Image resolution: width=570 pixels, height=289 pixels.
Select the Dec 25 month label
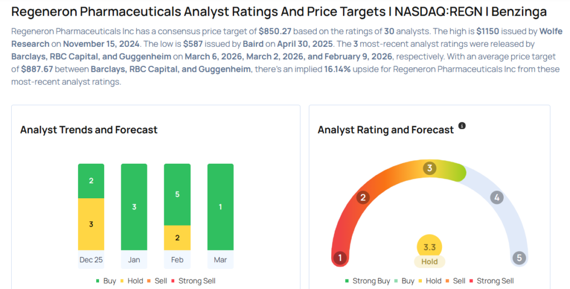coord(91,259)
